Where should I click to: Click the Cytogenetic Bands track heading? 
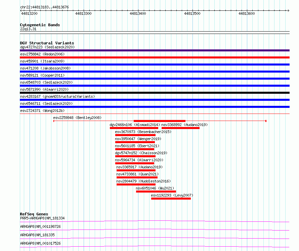[40, 25]
